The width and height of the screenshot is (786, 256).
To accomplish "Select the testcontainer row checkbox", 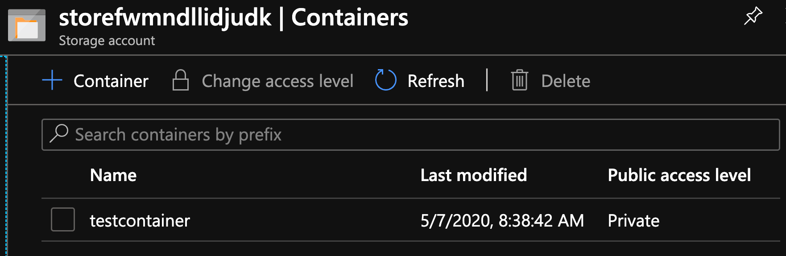I will [63, 219].
